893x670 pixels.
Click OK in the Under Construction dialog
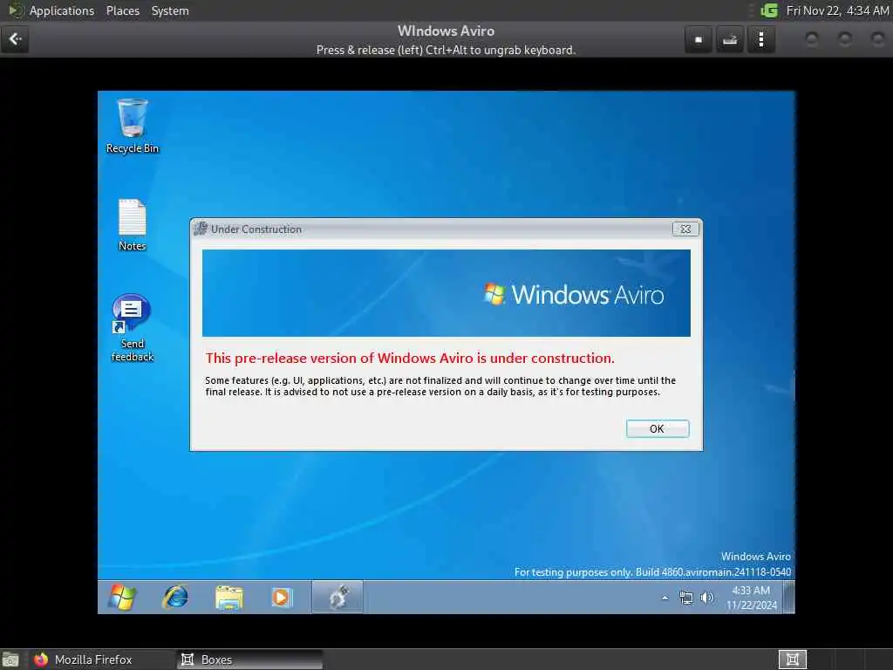click(x=658, y=428)
